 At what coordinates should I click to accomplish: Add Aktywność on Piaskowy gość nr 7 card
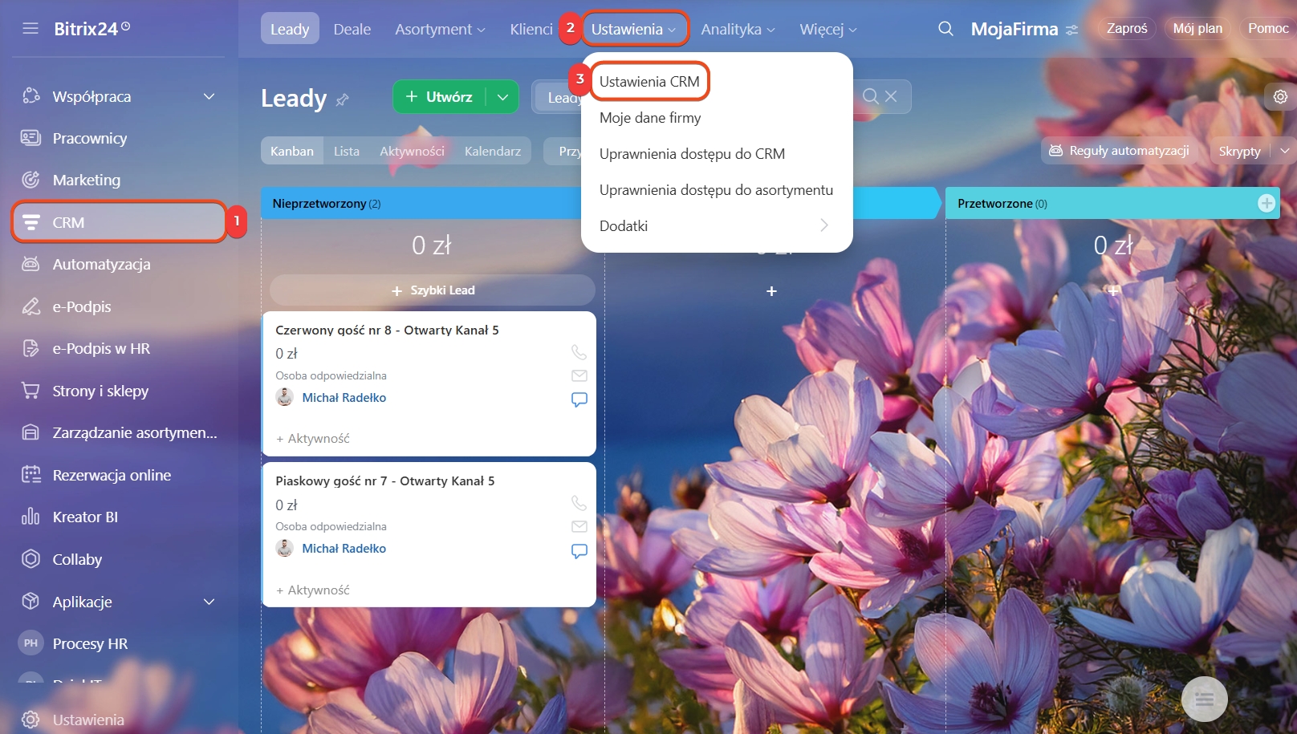tap(313, 590)
